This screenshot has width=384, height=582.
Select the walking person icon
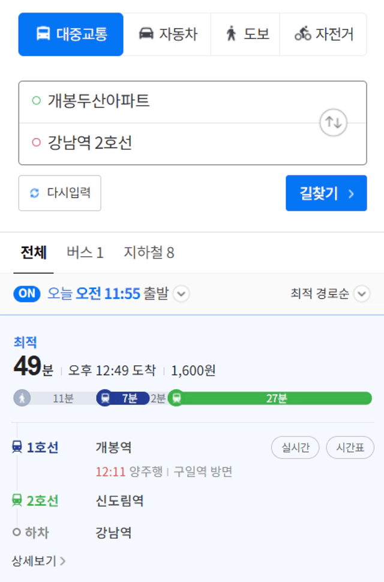click(x=231, y=34)
